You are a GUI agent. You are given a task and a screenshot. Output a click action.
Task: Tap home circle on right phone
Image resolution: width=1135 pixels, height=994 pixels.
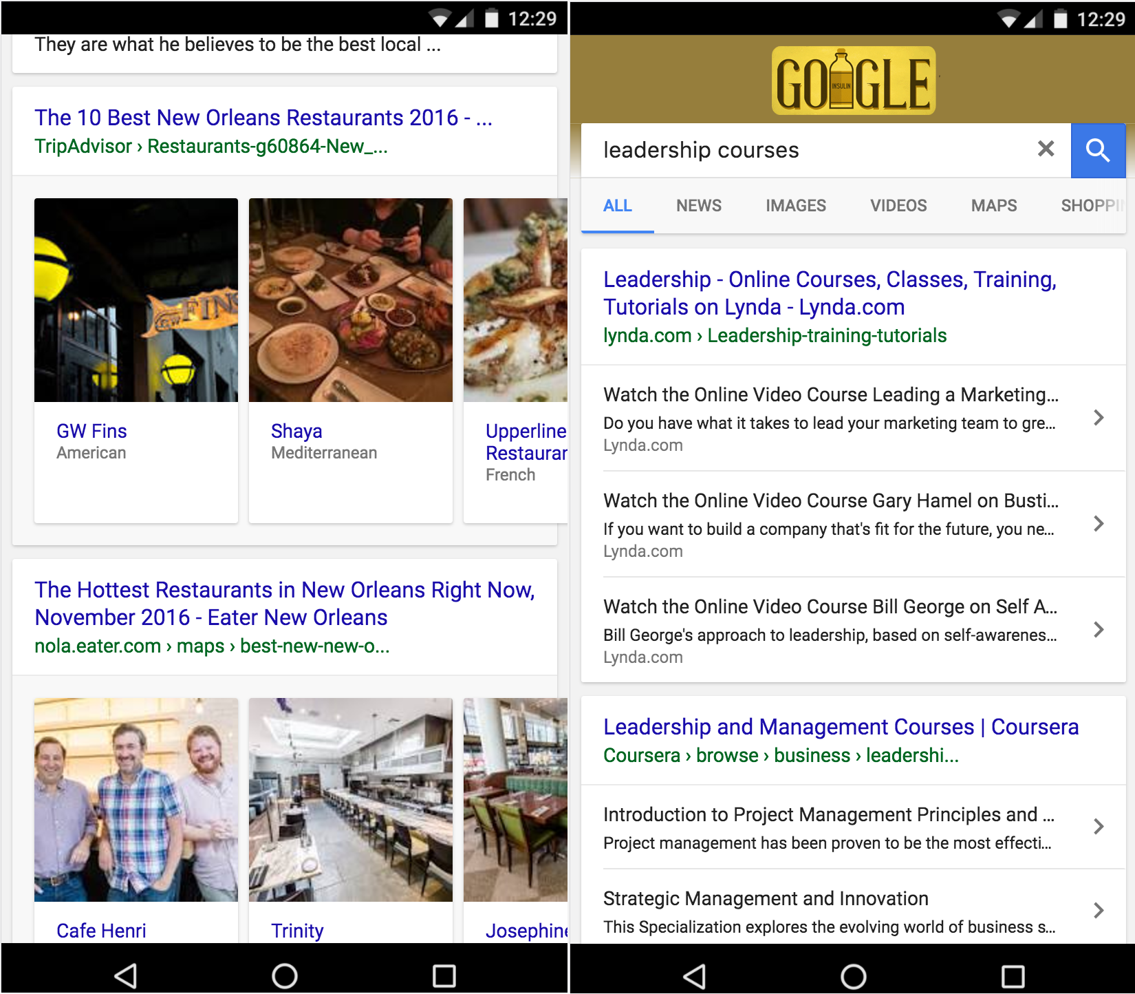[854, 975]
